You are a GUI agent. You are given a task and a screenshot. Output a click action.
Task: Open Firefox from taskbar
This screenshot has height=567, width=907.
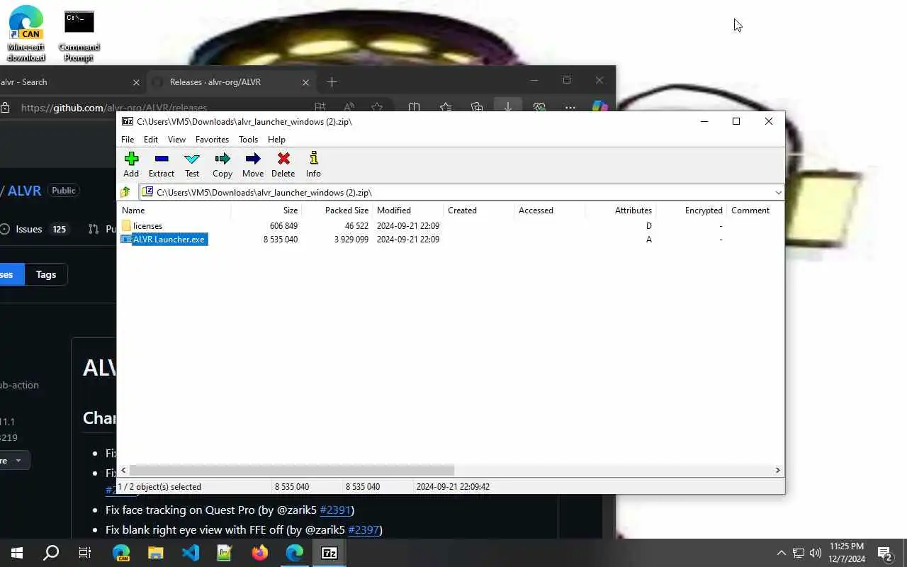tap(260, 553)
